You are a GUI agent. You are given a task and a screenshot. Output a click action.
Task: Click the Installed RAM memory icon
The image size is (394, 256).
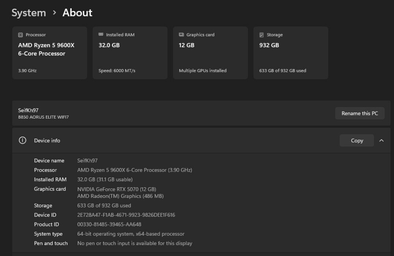pyautogui.click(x=101, y=34)
